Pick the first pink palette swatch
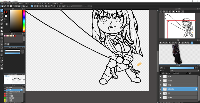The height and width of the screenshot is (103, 200). point(5,36)
